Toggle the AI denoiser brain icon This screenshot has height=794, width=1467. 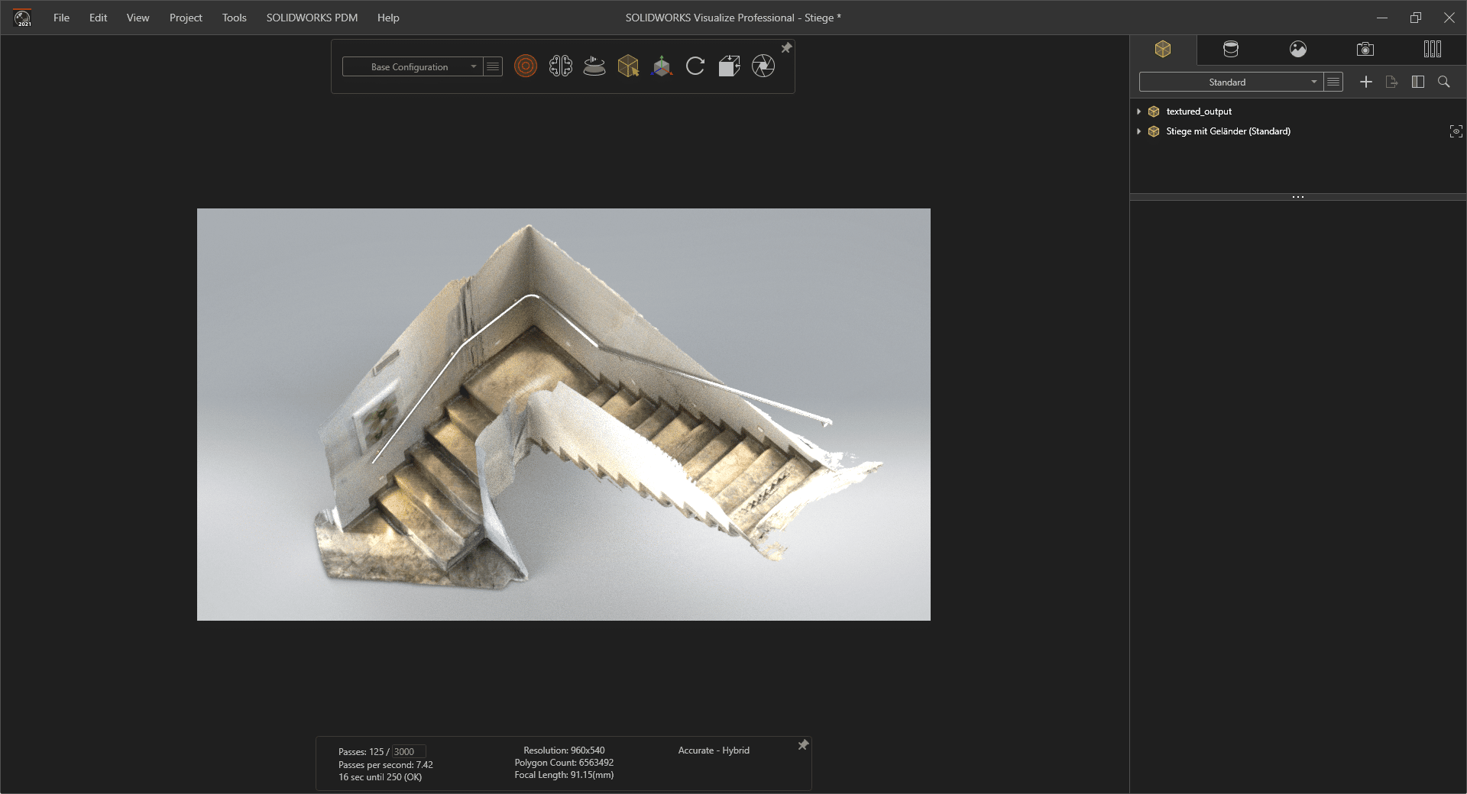[x=560, y=66]
